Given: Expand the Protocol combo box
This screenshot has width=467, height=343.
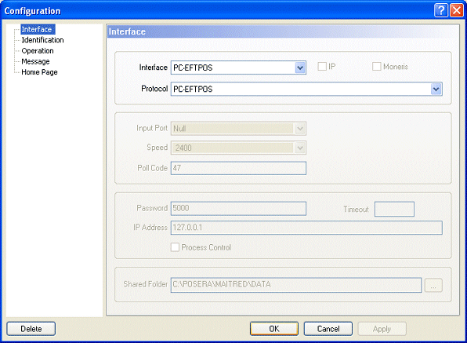Looking at the screenshot, I should click(x=436, y=89).
